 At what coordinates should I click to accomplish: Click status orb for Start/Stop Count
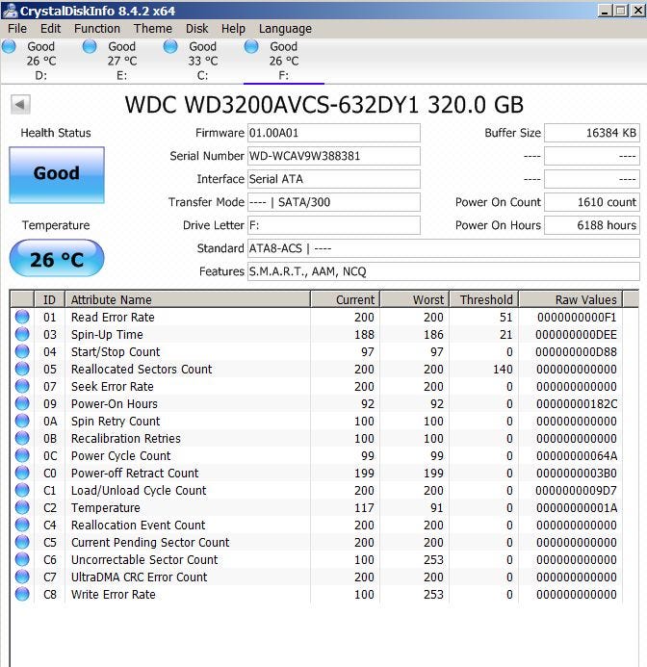coord(22,352)
